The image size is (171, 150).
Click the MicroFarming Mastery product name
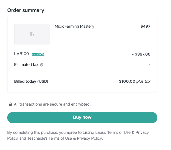(x=75, y=27)
